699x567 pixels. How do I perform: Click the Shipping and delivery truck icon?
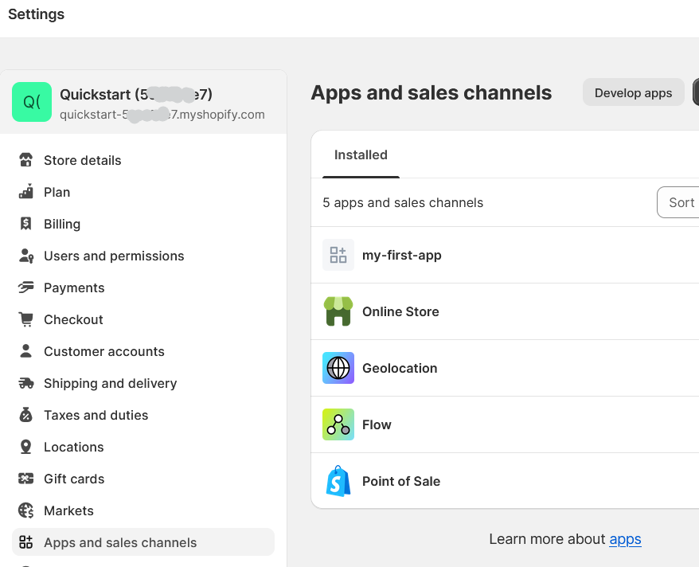pyautogui.click(x=26, y=383)
